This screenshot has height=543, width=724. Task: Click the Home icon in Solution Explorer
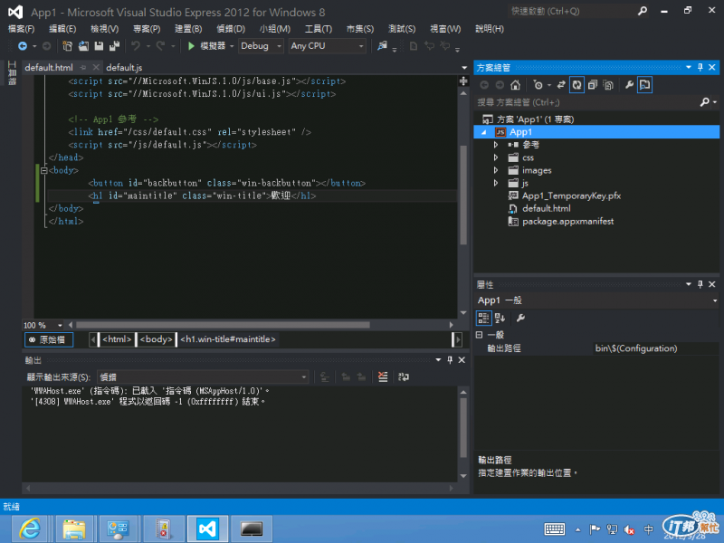(x=515, y=85)
